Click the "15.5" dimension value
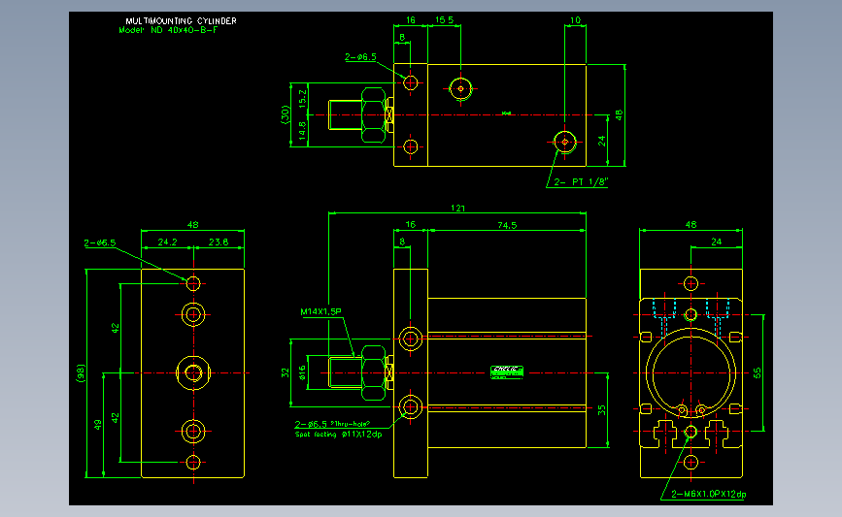842x517 pixels. pos(444,19)
